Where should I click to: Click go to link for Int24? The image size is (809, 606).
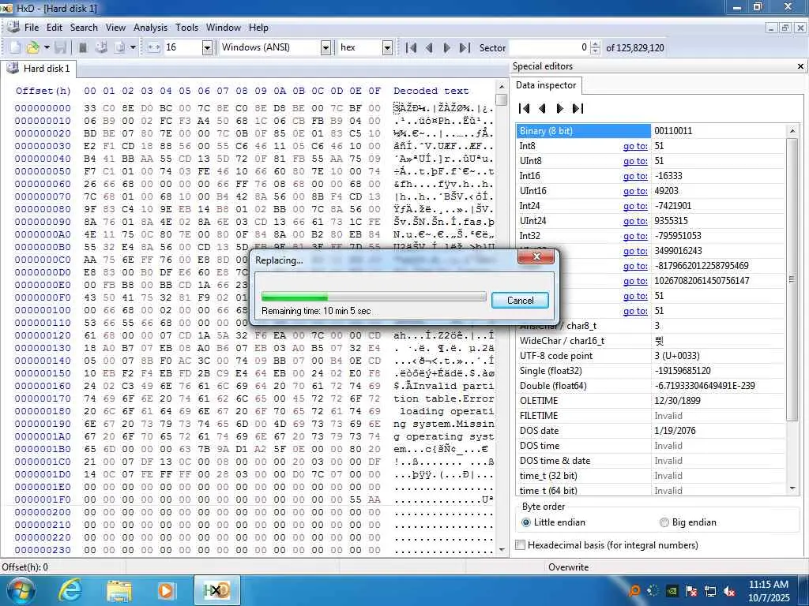(635, 206)
